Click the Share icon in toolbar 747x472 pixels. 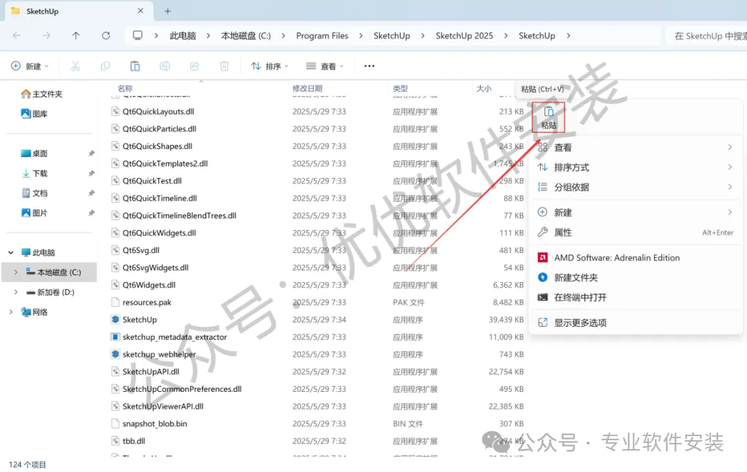point(194,66)
